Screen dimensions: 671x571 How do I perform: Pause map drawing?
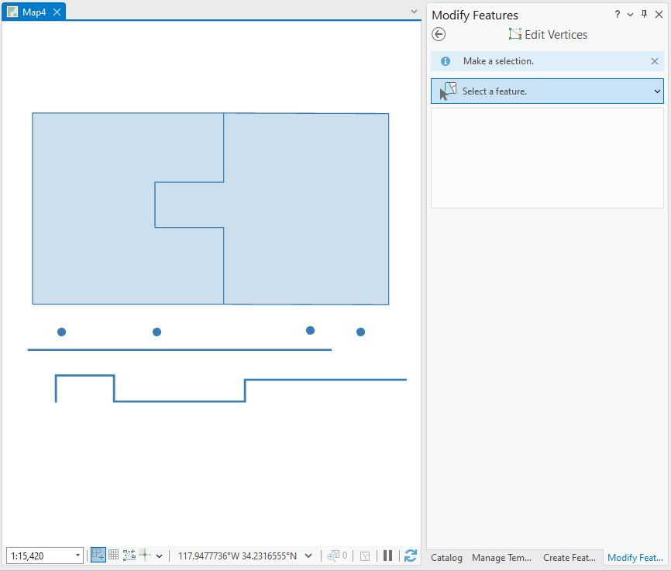pos(387,556)
